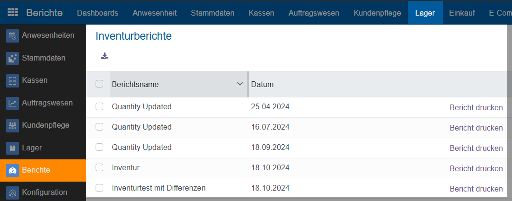Expand the Berichtsname column dropdown arrow
This screenshot has height=201, width=512.
point(239,84)
